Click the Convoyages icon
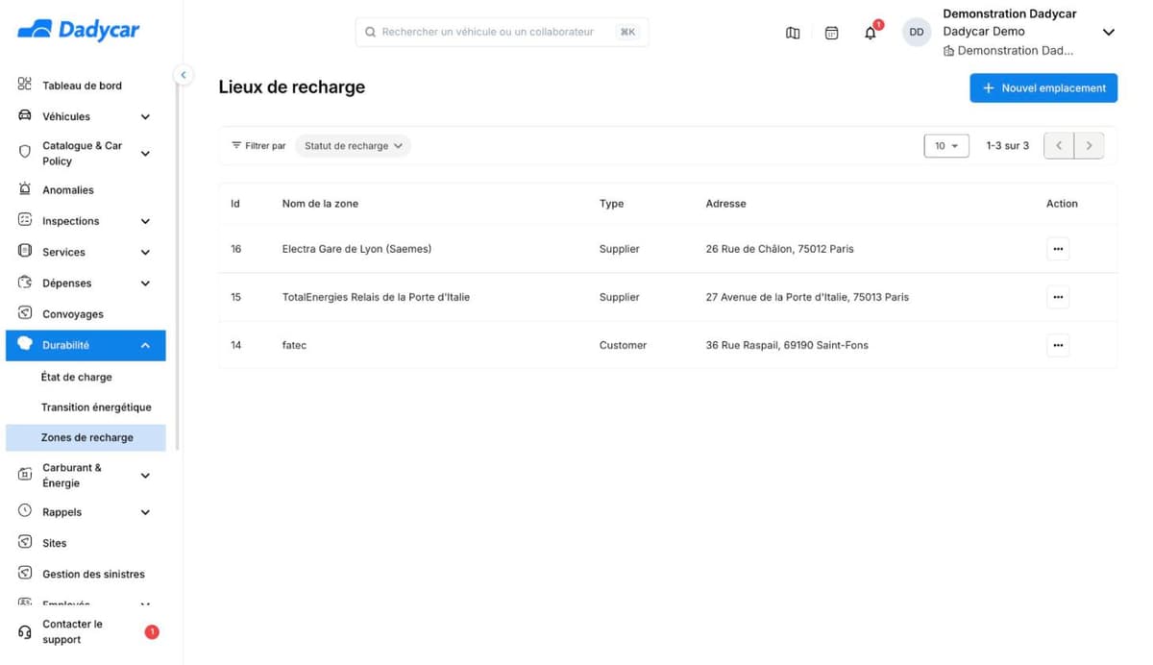Screen dimensions: 1153x665 25,313
